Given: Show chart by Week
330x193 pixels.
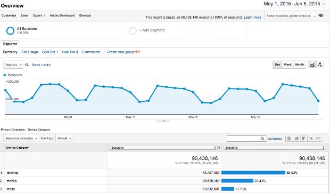Looking at the screenshot, I should pos(287,65).
